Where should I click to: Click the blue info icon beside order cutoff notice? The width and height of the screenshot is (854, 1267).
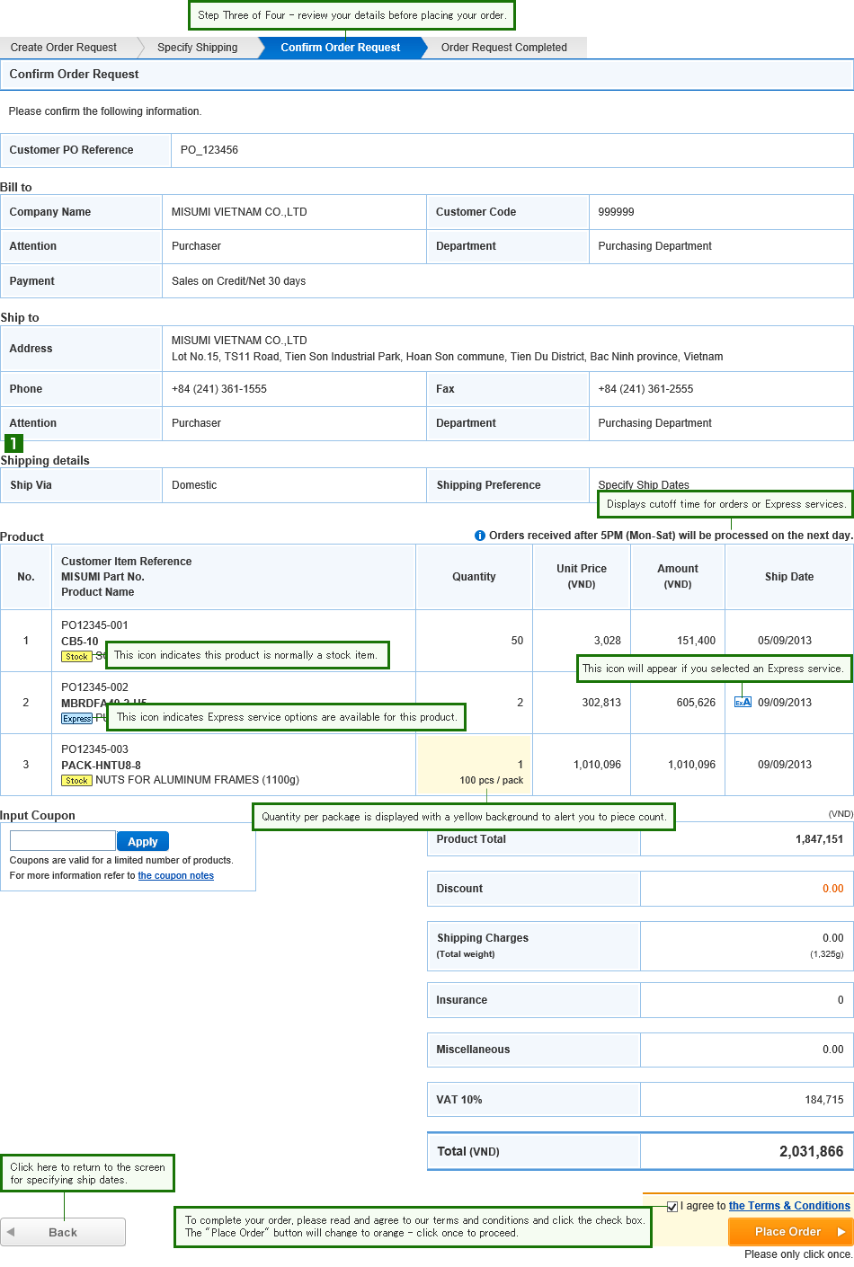480,536
